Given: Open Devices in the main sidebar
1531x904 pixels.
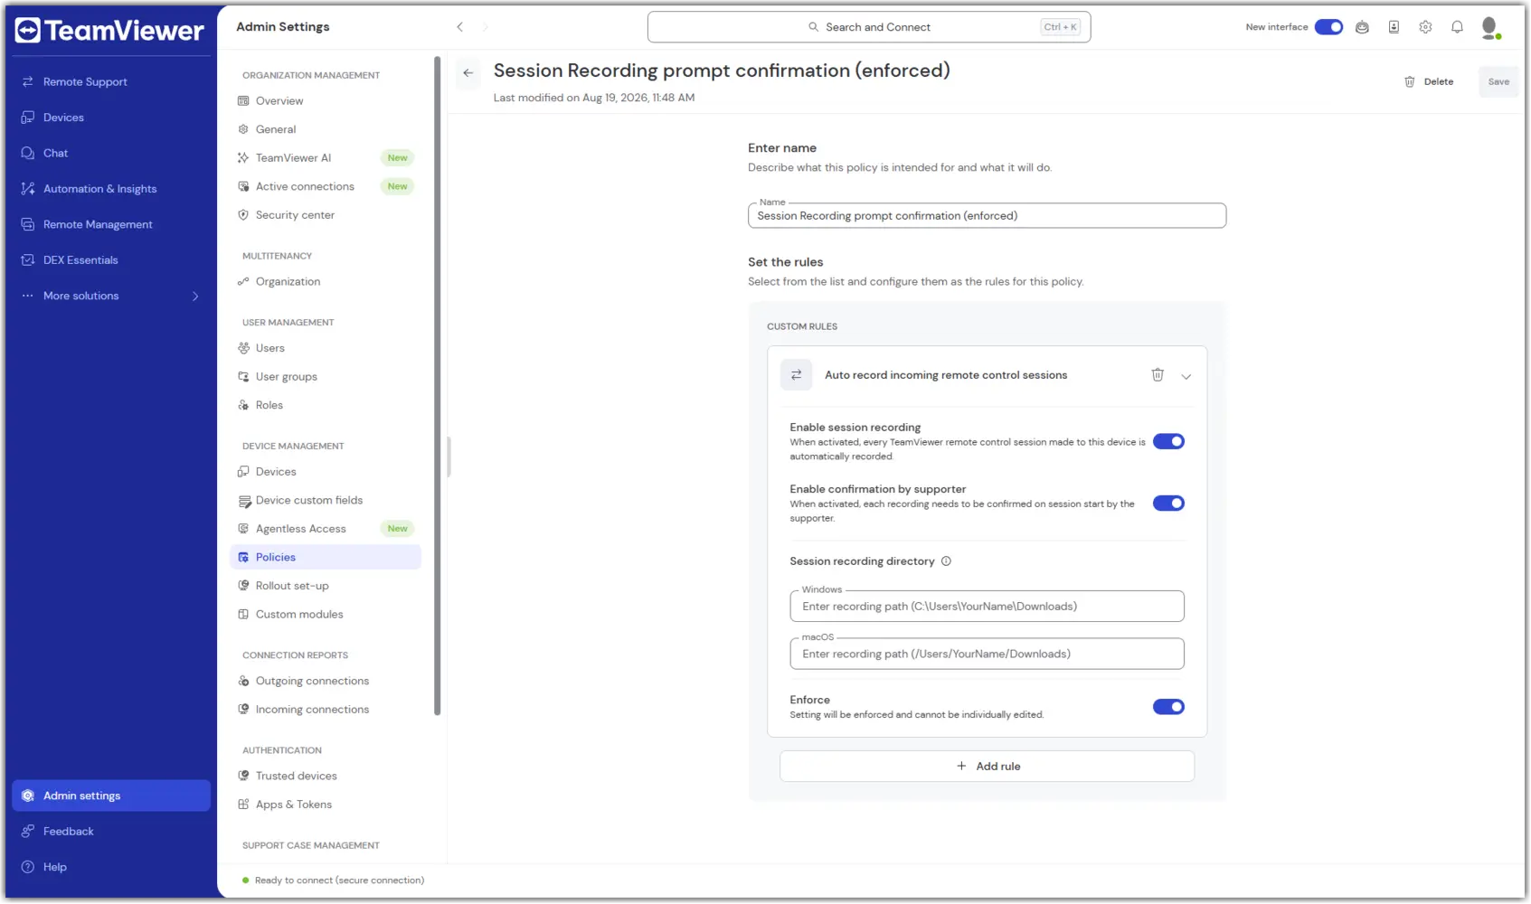Looking at the screenshot, I should (111, 118).
